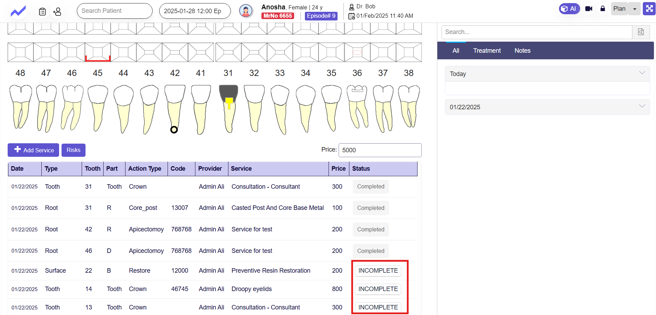Viewport: 656px width, 315px height.
Task: Expand the 01/22/2025 section
Action: point(547,107)
